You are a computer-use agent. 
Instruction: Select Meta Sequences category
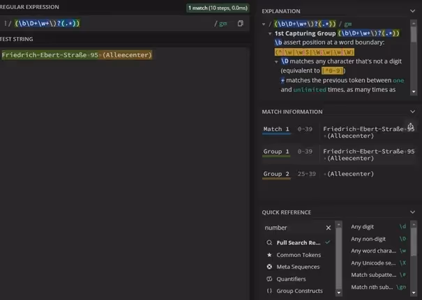click(298, 267)
